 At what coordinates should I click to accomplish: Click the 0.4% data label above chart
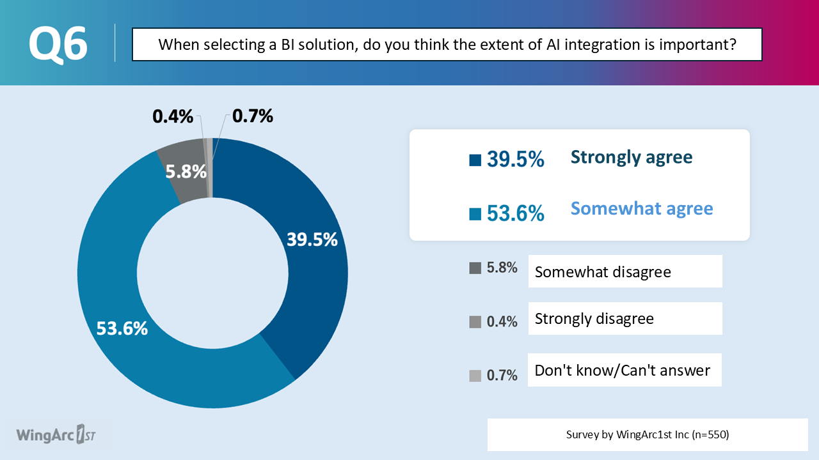coord(173,116)
